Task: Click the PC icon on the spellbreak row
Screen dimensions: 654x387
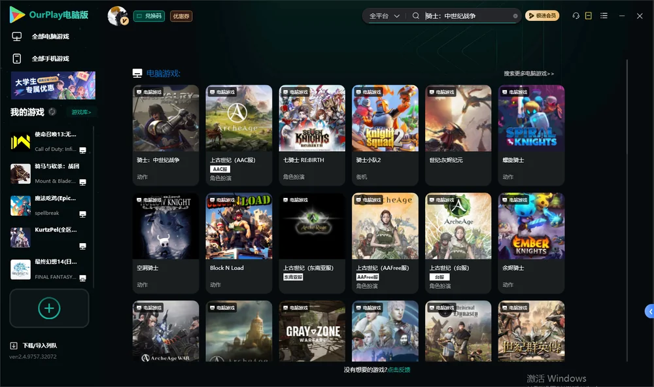Action: pyautogui.click(x=82, y=214)
